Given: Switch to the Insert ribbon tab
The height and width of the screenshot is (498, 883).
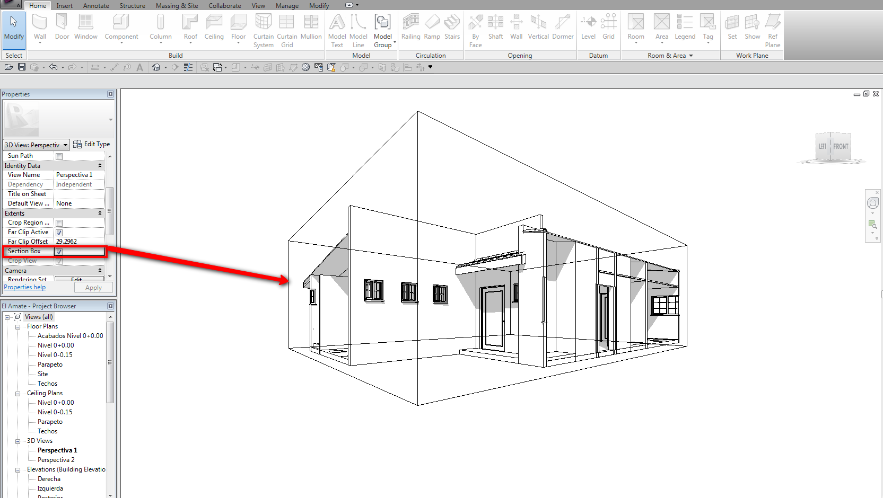Looking at the screenshot, I should [65, 6].
